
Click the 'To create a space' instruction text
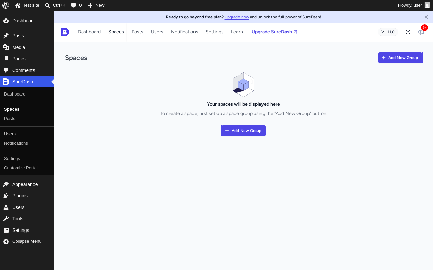pos(244,114)
